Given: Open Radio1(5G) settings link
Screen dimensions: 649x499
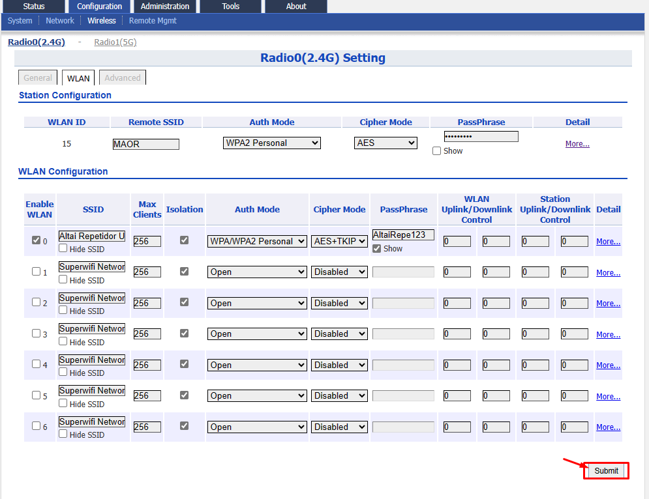Looking at the screenshot, I should (115, 42).
